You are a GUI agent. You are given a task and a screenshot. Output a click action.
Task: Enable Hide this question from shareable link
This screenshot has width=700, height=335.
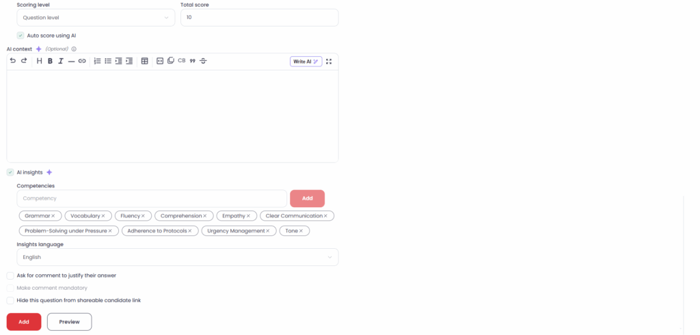[10, 301]
